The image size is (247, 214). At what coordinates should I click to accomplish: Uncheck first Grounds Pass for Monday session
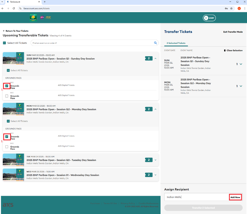[7, 137]
